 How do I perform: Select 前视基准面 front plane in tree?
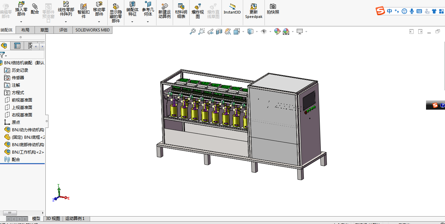pos(22,100)
